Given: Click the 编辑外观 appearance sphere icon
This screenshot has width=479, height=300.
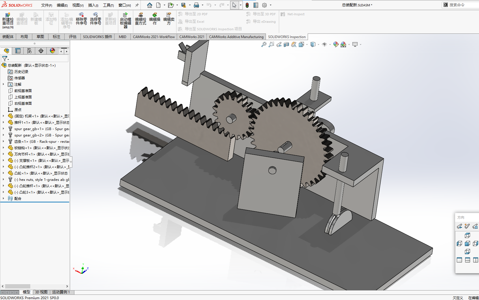Looking at the screenshot, I should pyautogui.click(x=336, y=44).
